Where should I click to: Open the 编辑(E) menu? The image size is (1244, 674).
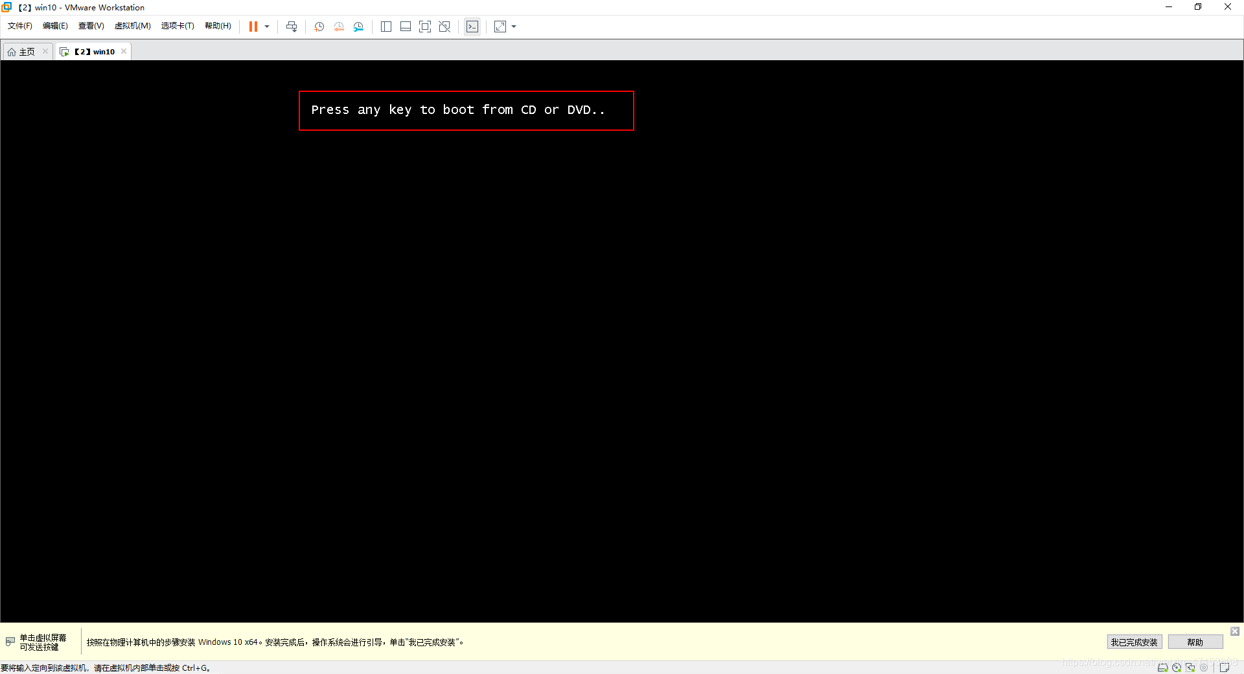coord(55,26)
